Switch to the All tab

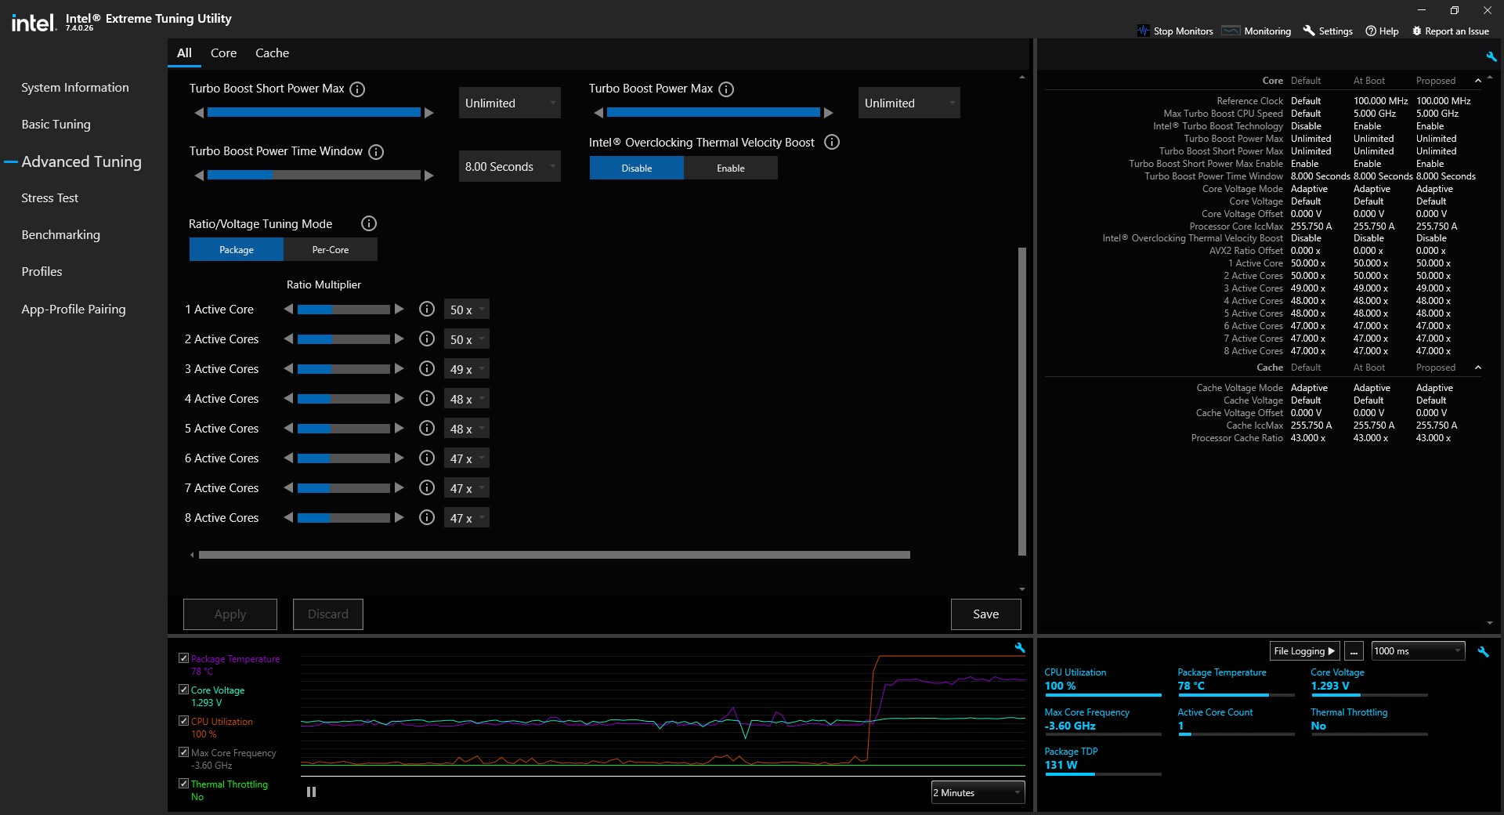[x=184, y=53]
